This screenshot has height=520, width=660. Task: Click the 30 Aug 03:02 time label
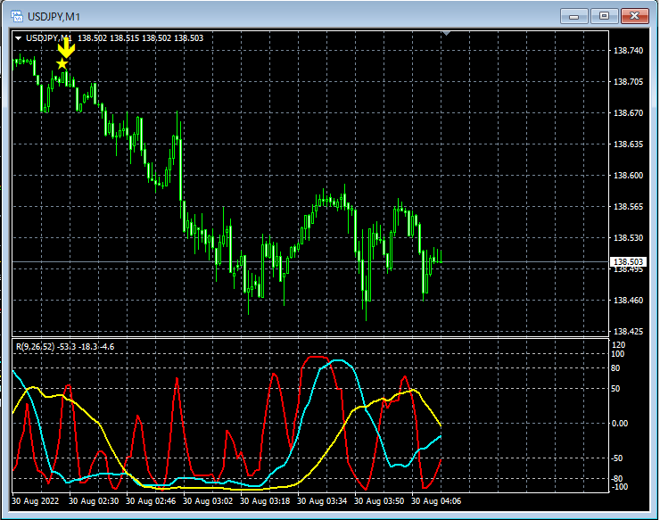(208, 501)
